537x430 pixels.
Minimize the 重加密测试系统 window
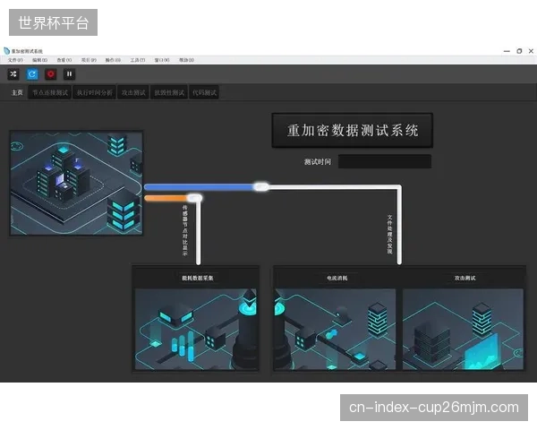[x=507, y=51]
